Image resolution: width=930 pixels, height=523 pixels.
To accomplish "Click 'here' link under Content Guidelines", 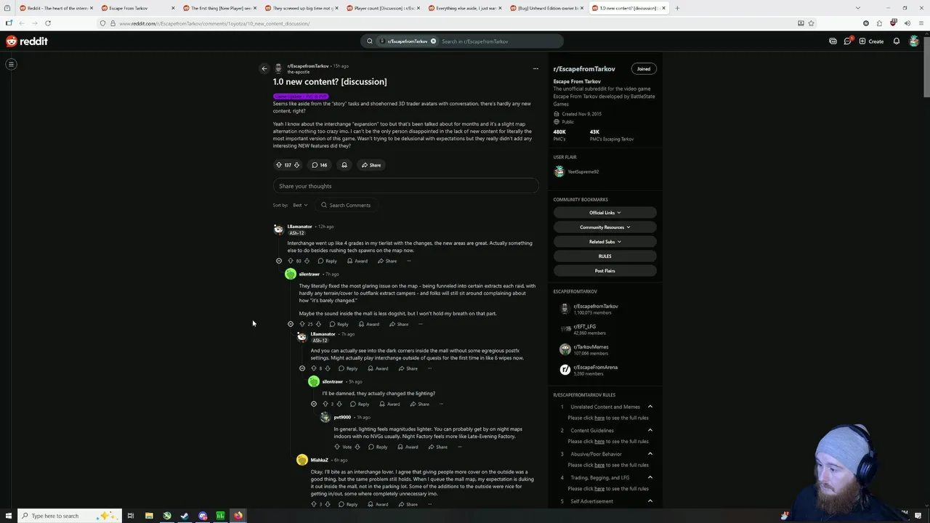I will [599, 442].
